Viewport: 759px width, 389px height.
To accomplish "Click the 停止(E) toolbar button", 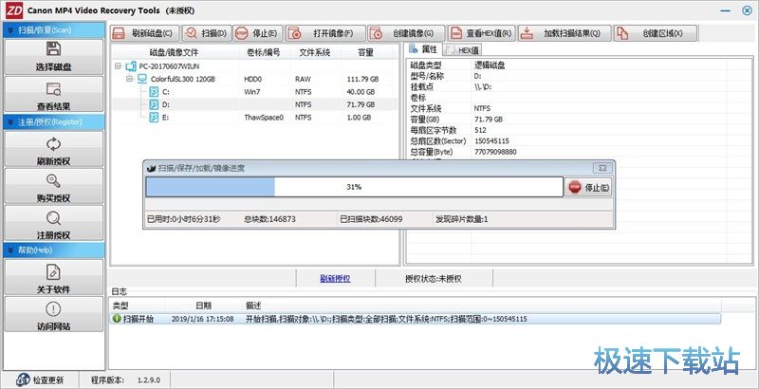I will 258,33.
